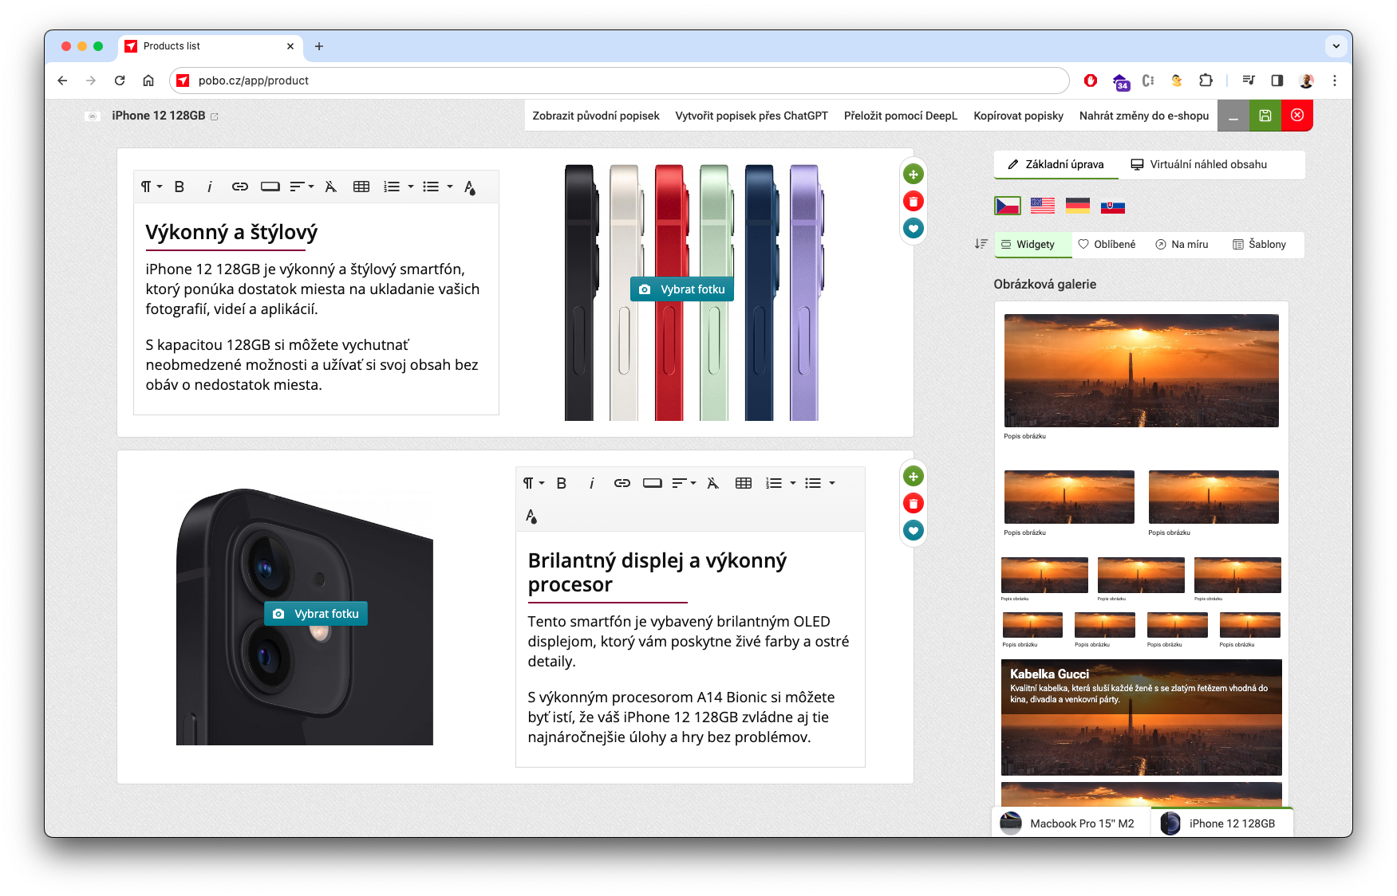Screen dimensions: 1397x896
Task: Delete the first content block
Action: coord(914,202)
